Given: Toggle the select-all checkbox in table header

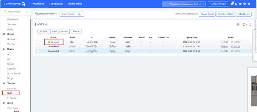Looking at the screenshot, I should click(x=38, y=37).
